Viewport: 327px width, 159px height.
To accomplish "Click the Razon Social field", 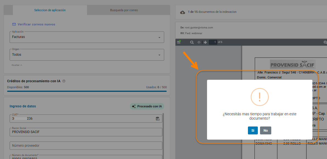I will pyautogui.click(x=86, y=132).
